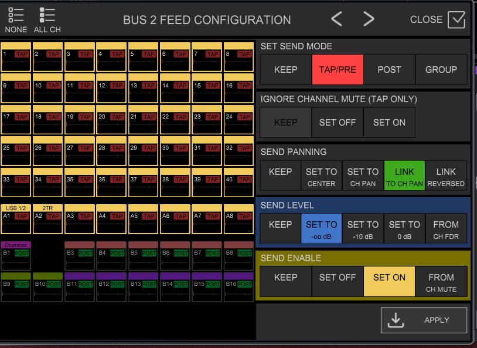
Task: Select ALL CH list icon
Action: (x=47, y=20)
